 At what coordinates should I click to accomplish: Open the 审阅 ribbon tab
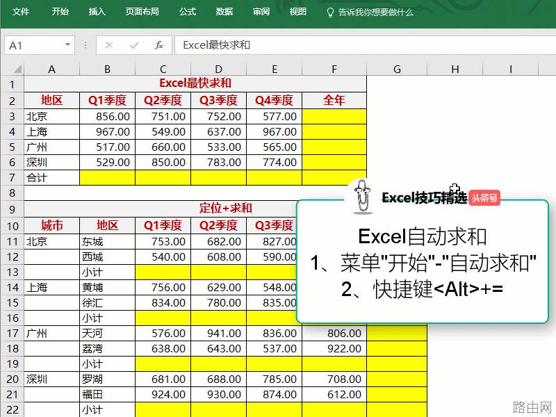(x=261, y=12)
